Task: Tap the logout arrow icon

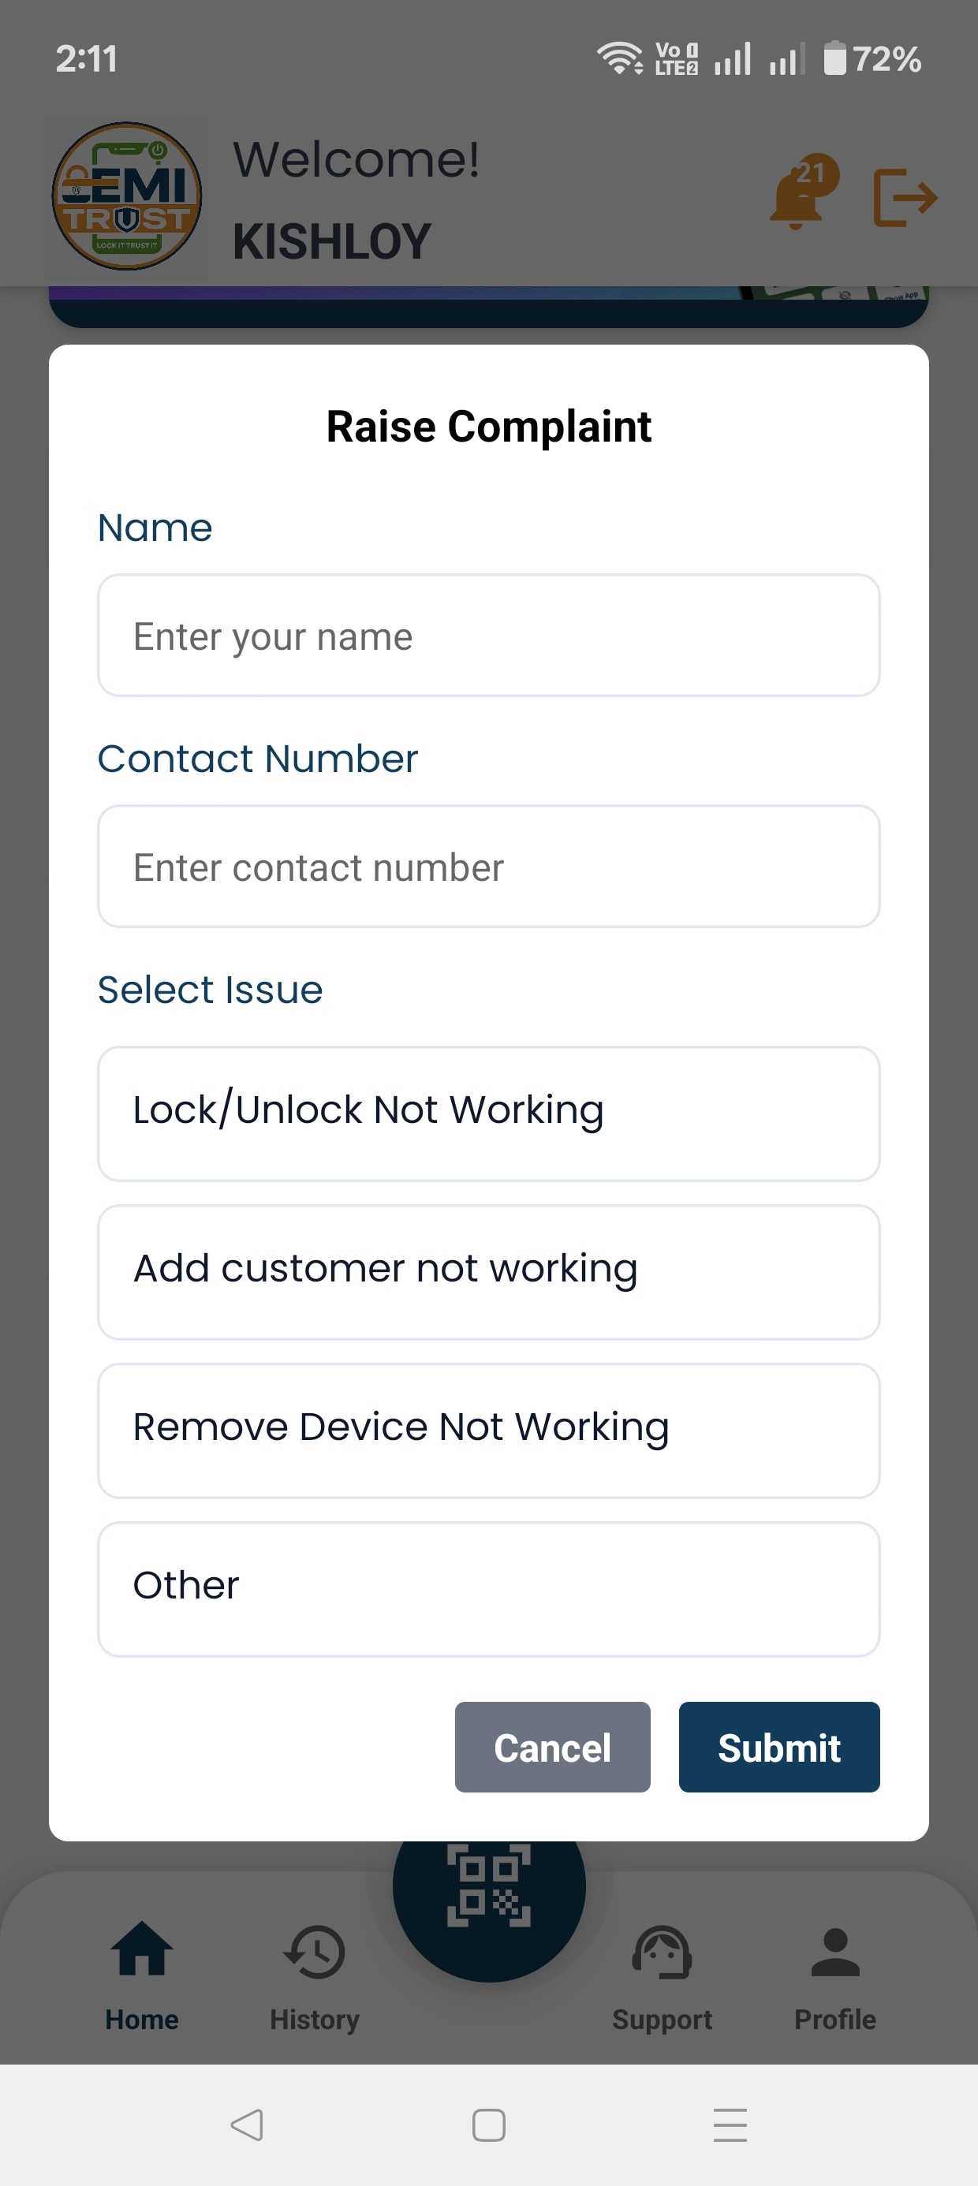Action: (x=905, y=197)
